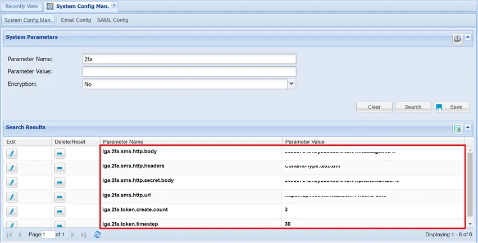Click Displaying 1 - 6 of 6 text
478x243 pixels.
[448, 235]
